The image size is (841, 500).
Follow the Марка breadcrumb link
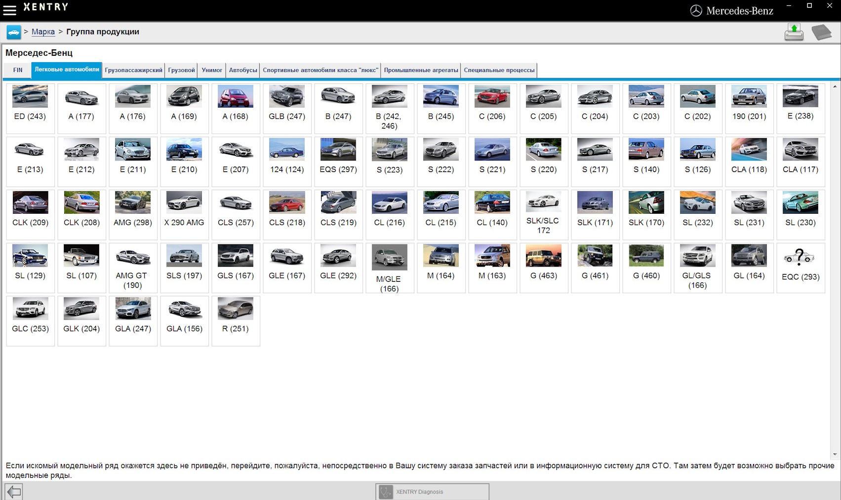[43, 32]
